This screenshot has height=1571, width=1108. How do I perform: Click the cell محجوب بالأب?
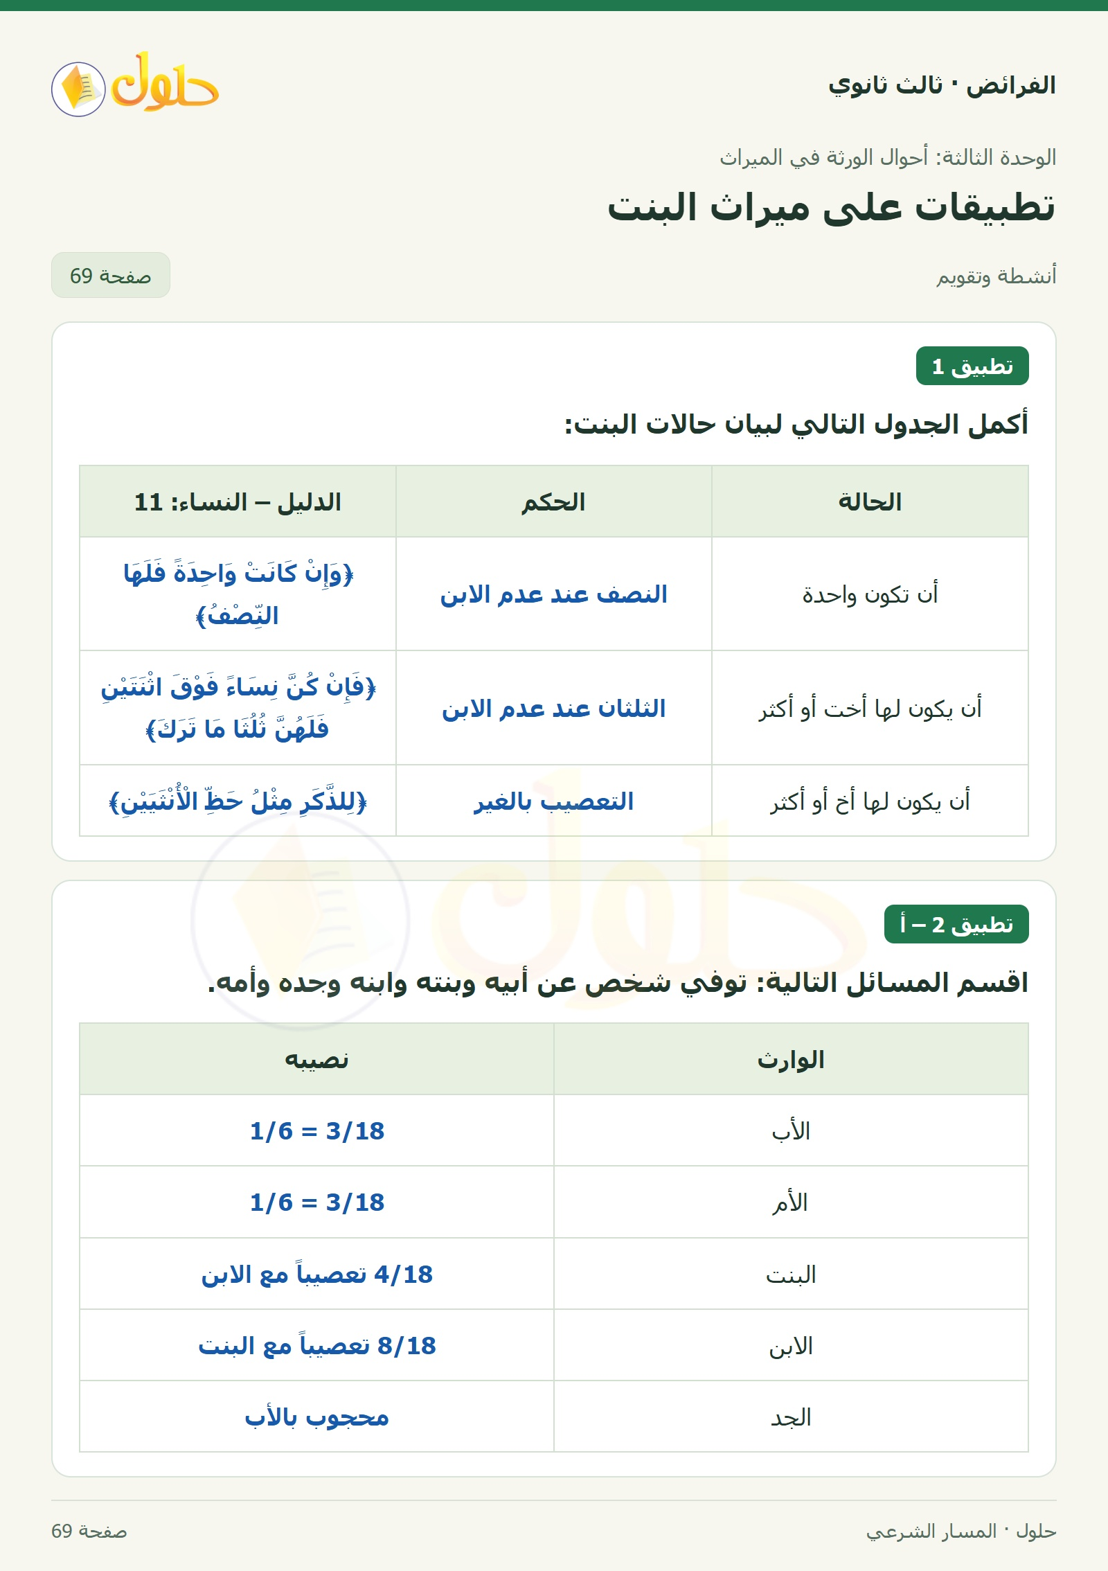(316, 1417)
